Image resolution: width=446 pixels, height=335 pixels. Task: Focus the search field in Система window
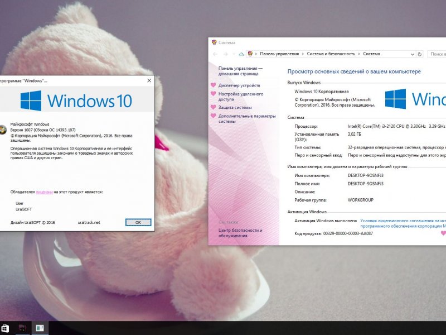(437, 54)
